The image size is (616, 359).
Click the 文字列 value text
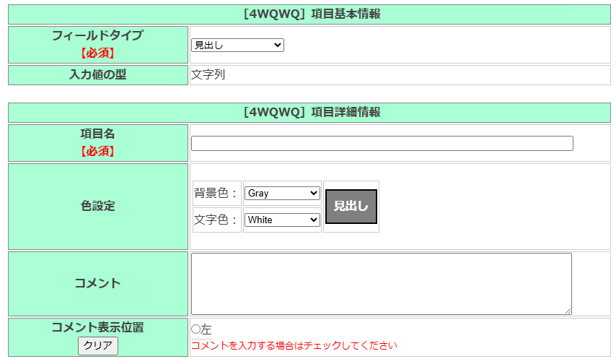coord(208,74)
